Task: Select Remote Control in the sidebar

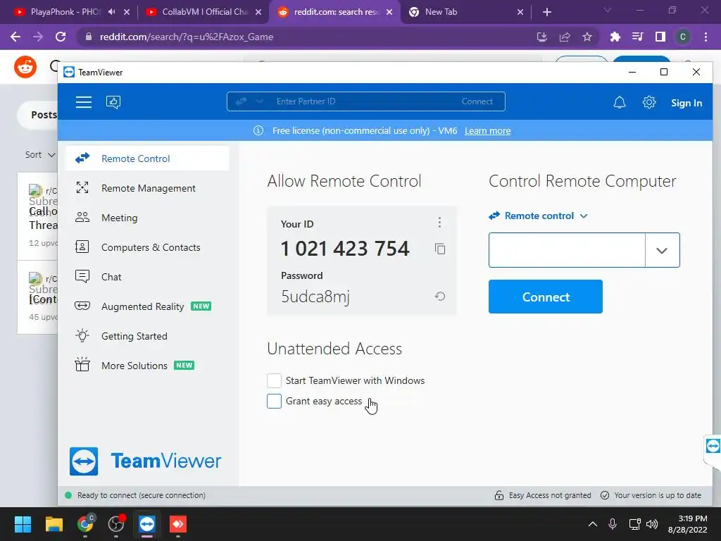Action: tap(147, 158)
